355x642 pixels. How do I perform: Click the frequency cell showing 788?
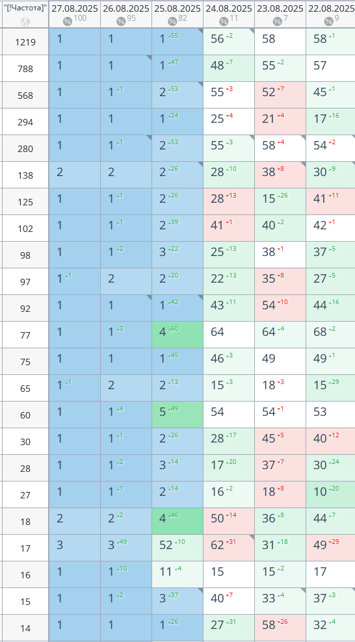(x=25, y=68)
